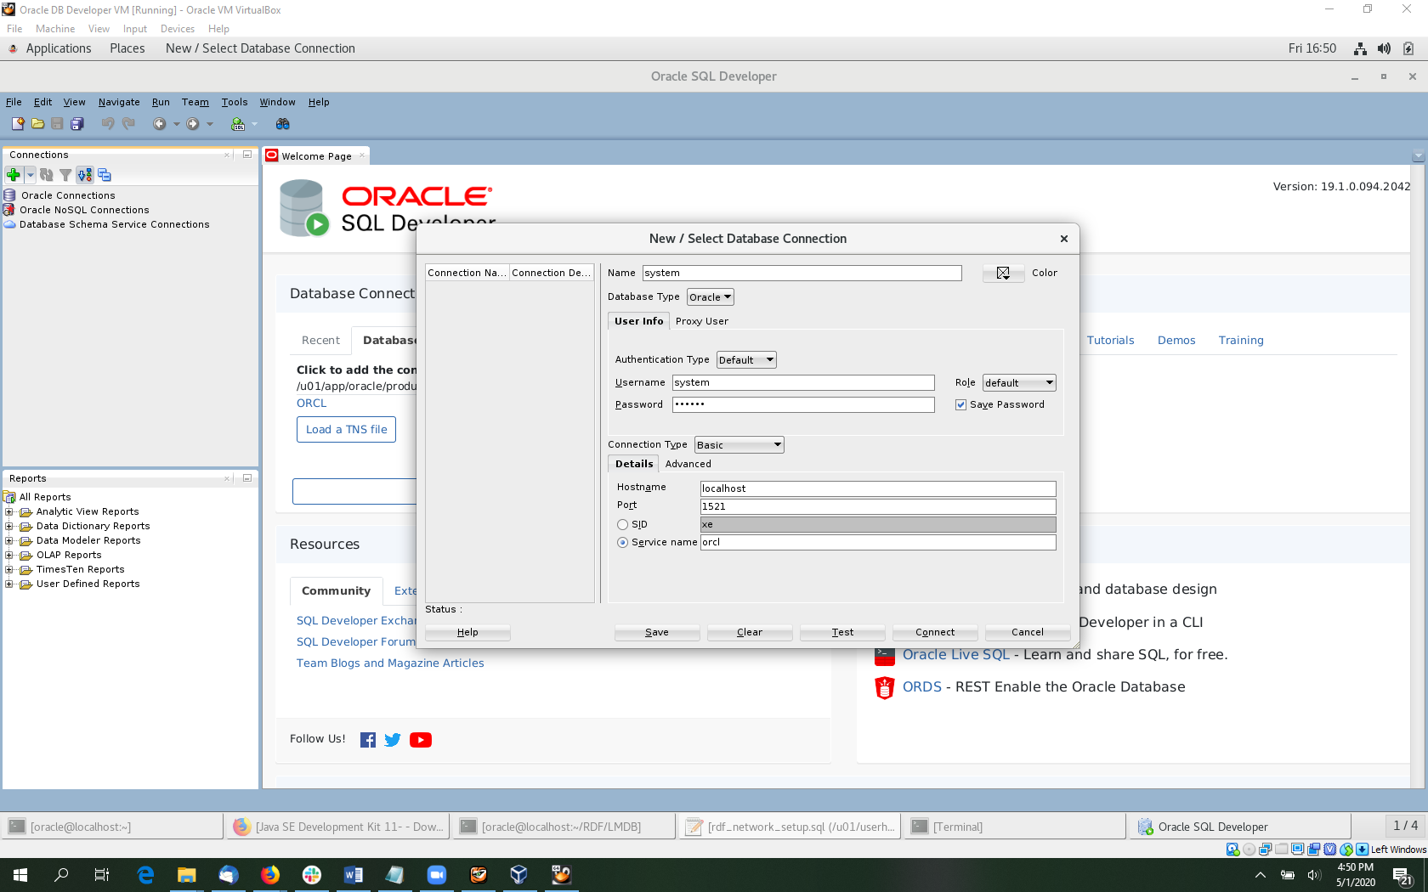1428x892 pixels.
Task: Click the Save All toolbar icon
Action: [77, 124]
